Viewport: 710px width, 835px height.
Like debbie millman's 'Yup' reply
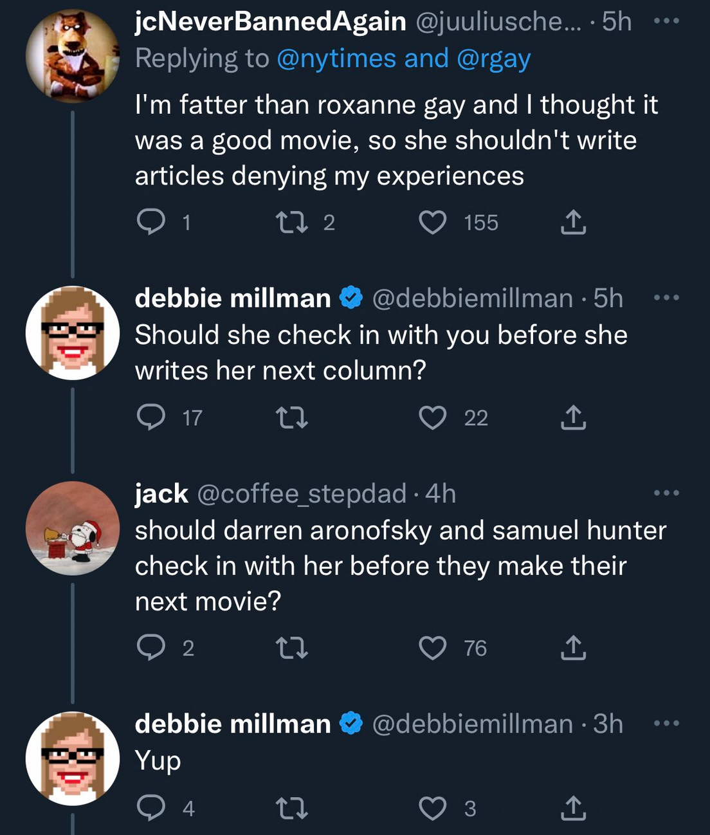pyautogui.click(x=433, y=809)
